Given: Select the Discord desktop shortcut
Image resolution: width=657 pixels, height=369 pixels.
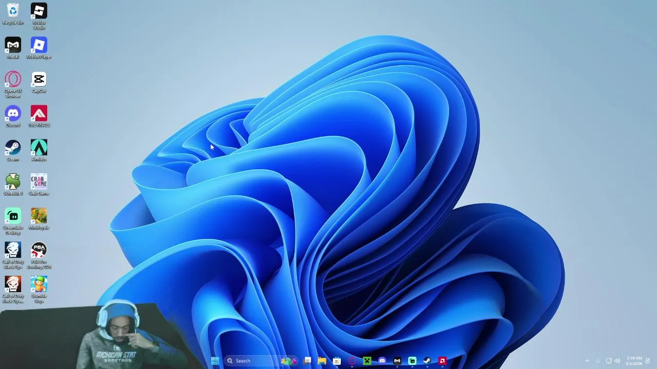Looking at the screenshot, I should pyautogui.click(x=13, y=117).
